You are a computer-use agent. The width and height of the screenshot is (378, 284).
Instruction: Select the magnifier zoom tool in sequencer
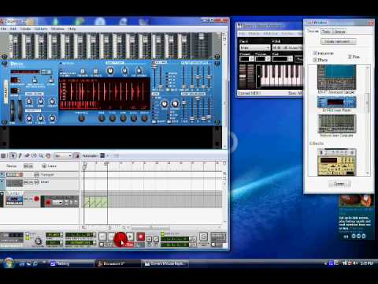coord(41,155)
